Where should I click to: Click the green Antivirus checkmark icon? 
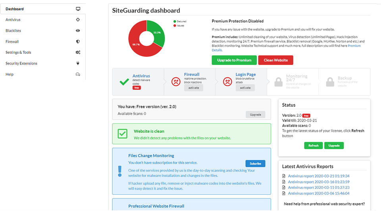124,82
